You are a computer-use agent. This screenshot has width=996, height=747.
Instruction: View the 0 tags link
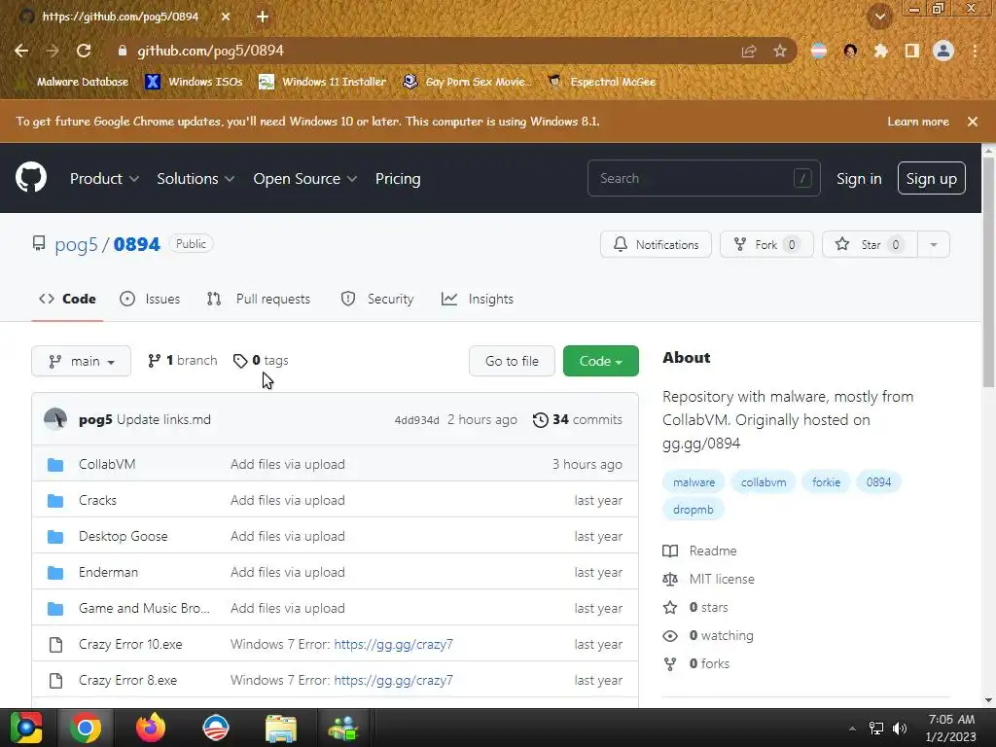[261, 360]
